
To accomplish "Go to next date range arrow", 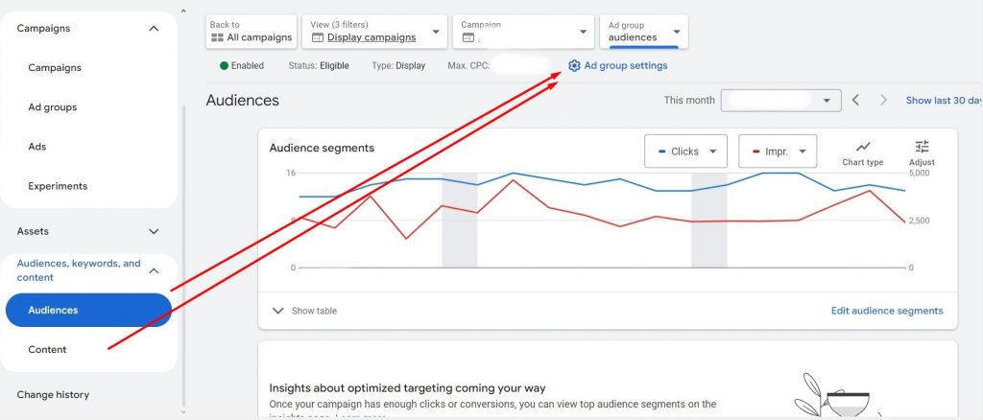I will click(x=883, y=100).
